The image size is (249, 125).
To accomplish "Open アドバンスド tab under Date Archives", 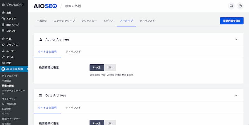I will click(73, 108).
